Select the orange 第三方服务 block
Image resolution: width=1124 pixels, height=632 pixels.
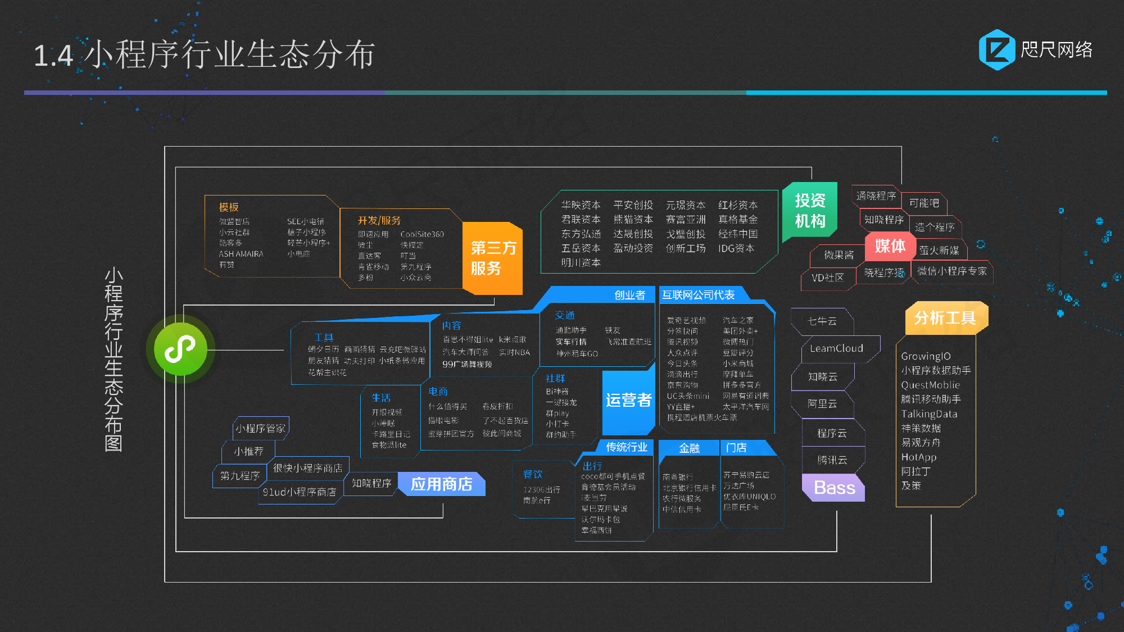(x=493, y=258)
